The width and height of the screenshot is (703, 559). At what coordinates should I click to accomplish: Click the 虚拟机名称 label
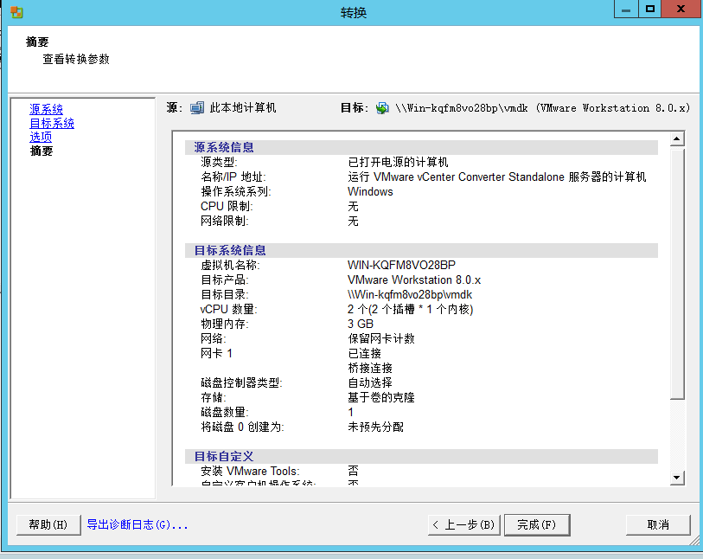[230, 265]
